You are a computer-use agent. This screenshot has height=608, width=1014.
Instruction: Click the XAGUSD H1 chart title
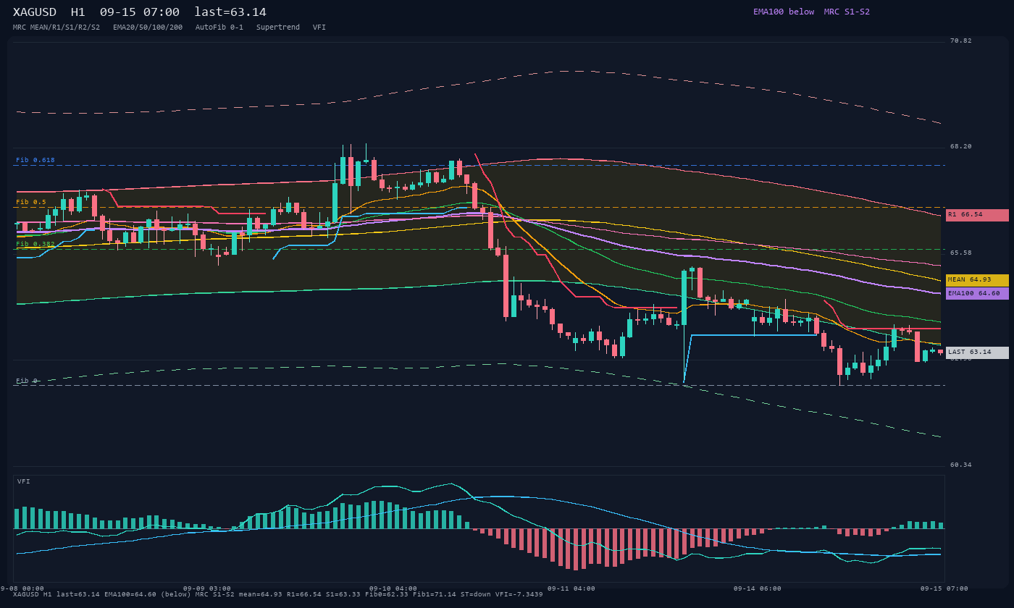[x=139, y=12]
